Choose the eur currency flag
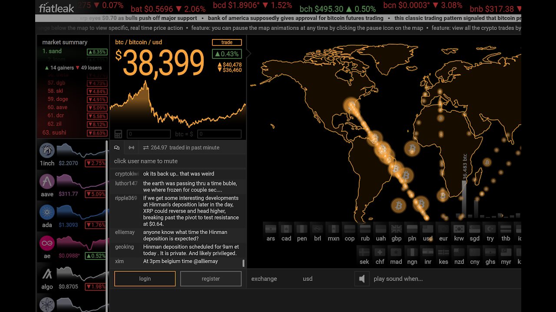 [x=443, y=229]
